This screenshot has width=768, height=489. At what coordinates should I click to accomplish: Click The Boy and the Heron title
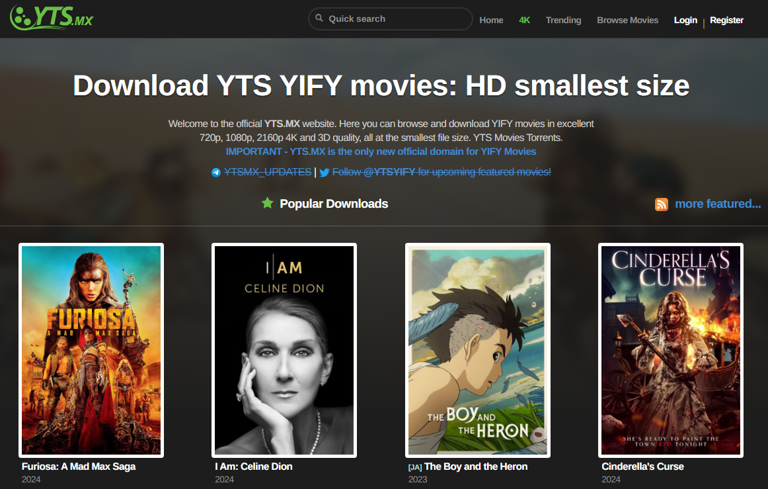476,467
